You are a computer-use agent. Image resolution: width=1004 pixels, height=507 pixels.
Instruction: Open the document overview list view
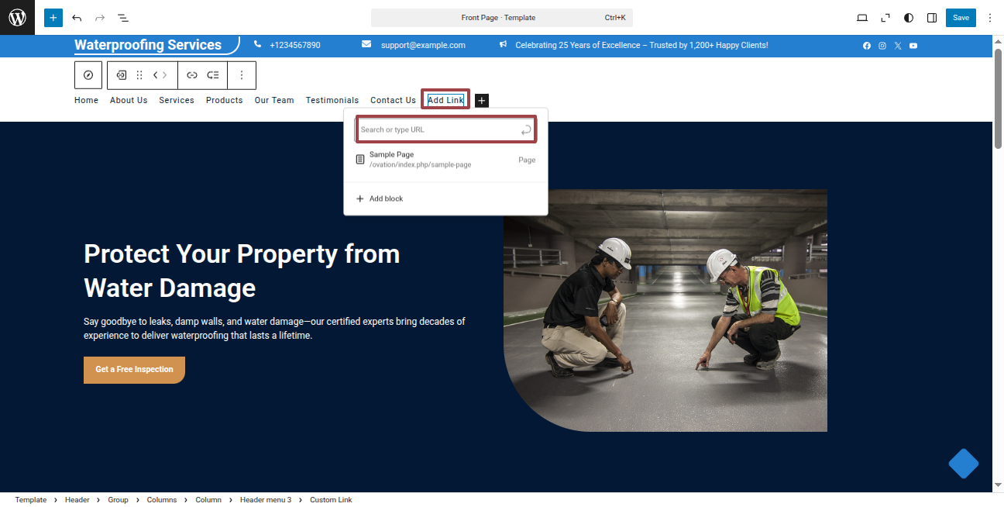(123, 18)
